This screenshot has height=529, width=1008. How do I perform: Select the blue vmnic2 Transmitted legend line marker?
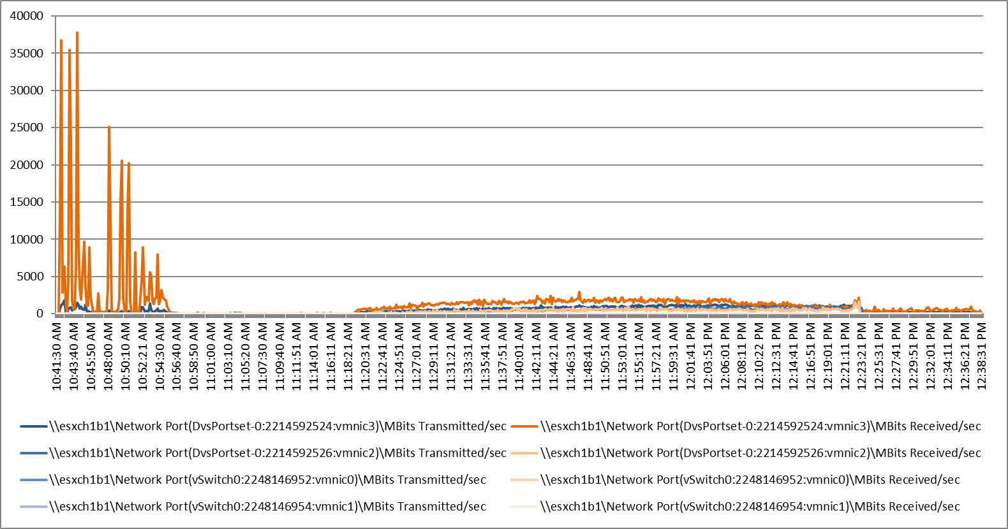click(x=34, y=453)
